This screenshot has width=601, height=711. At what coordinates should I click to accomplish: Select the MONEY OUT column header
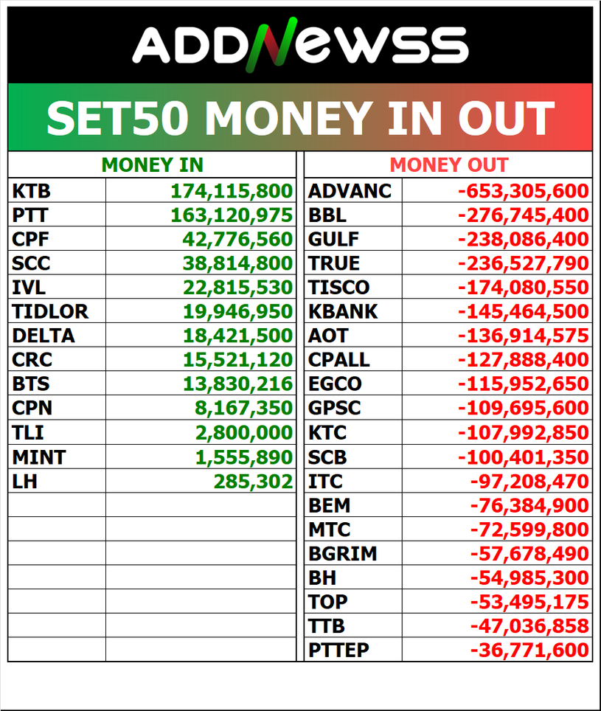(448, 165)
